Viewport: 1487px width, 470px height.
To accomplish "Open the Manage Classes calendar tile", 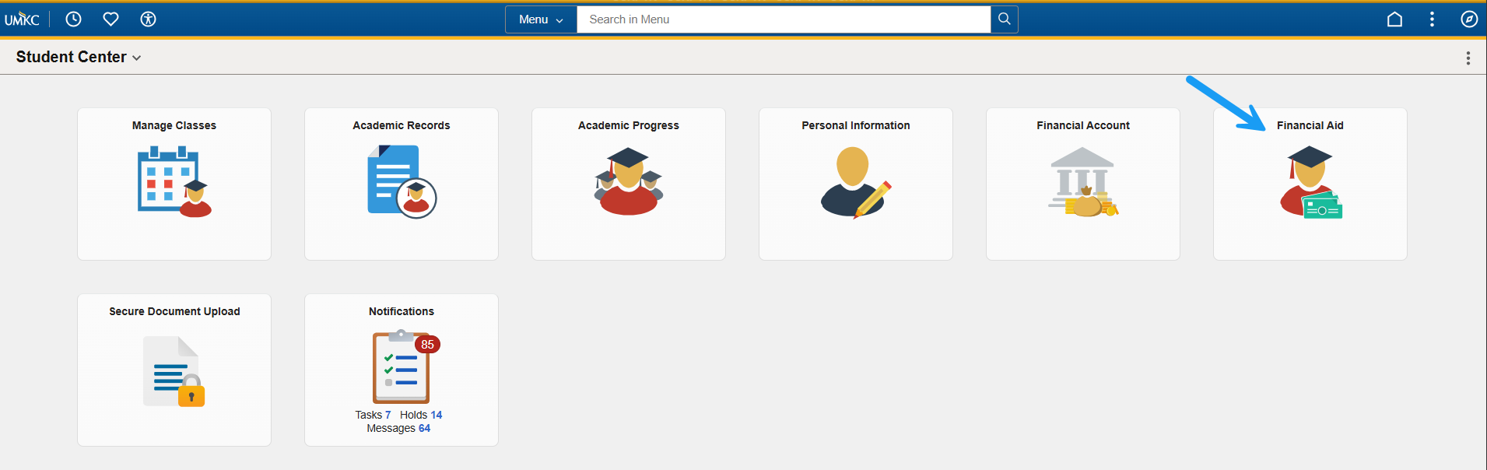I will click(x=174, y=184).
